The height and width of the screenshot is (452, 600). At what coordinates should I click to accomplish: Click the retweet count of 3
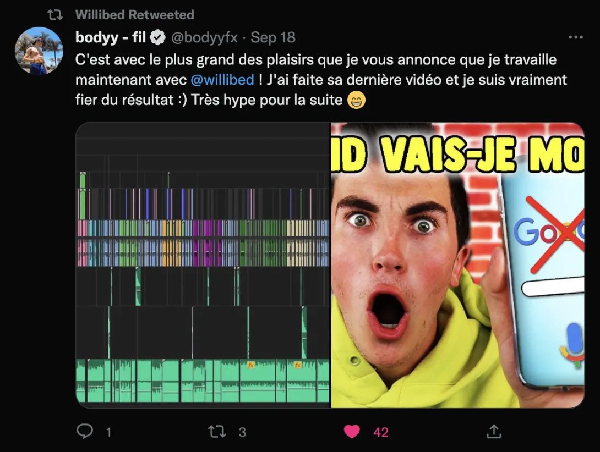coord(242,432)
